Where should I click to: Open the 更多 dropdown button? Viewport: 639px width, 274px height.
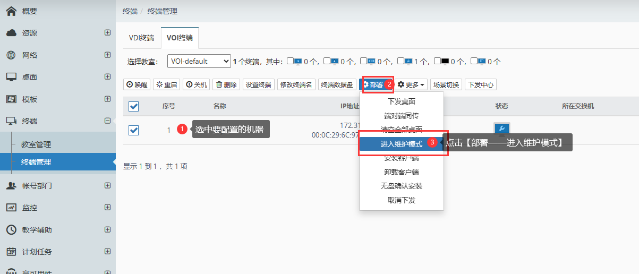coord(411,84)
